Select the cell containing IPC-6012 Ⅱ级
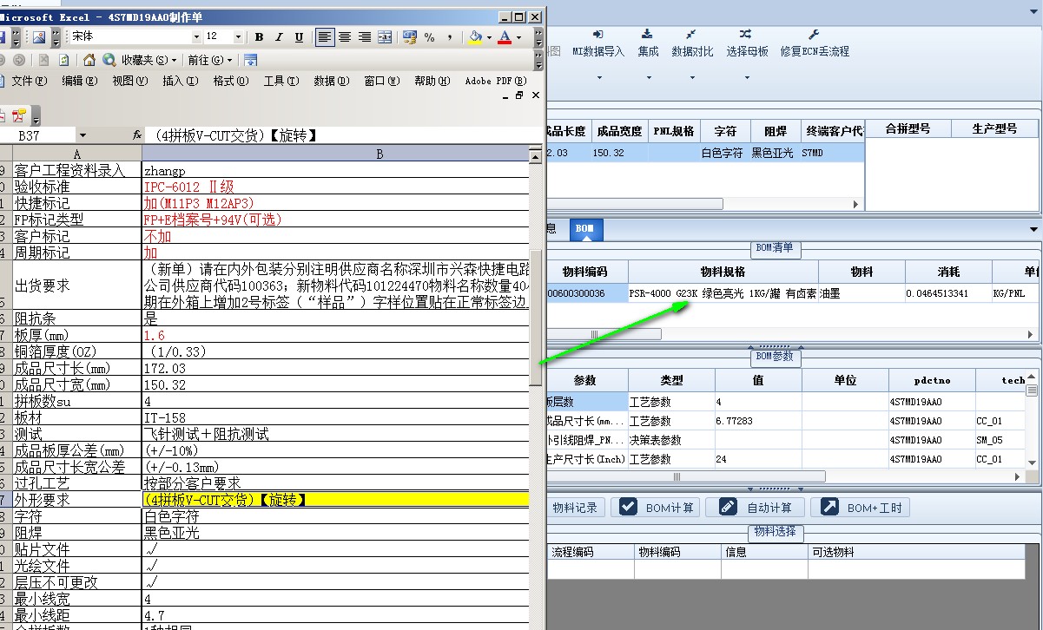Image resolution: width=1043 pixels, height=630 pixels. tap(335, 187)
